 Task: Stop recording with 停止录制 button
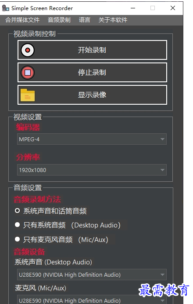coord(92,73)
